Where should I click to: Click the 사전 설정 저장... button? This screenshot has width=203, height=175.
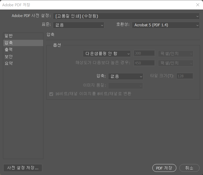(x=23, y=168)
